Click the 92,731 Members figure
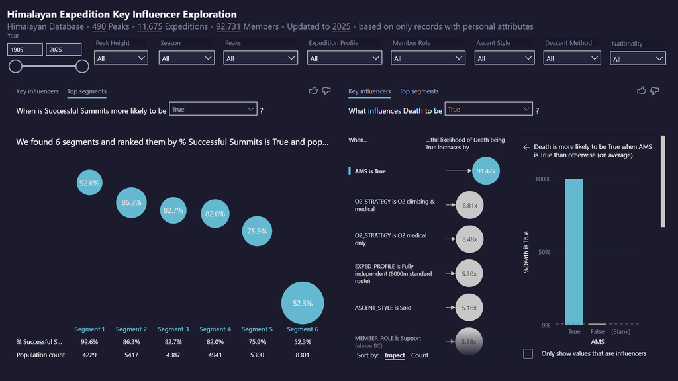Viewport: 678px width, 381px height. click(228, 26)
